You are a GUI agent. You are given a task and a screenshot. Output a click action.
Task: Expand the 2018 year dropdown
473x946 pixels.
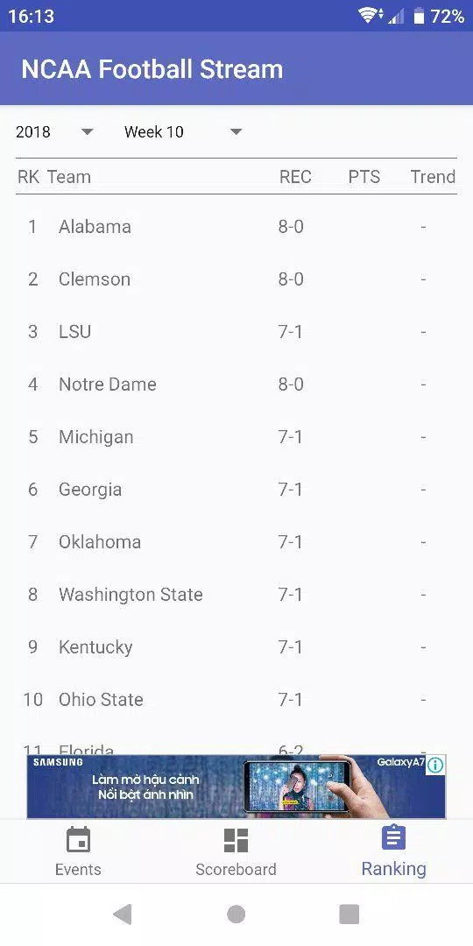click(54, 131)
